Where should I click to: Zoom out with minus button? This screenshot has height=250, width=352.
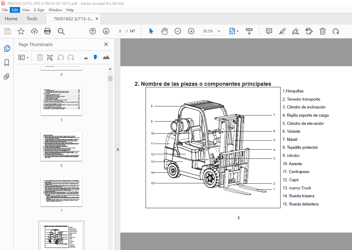[178, 31]
